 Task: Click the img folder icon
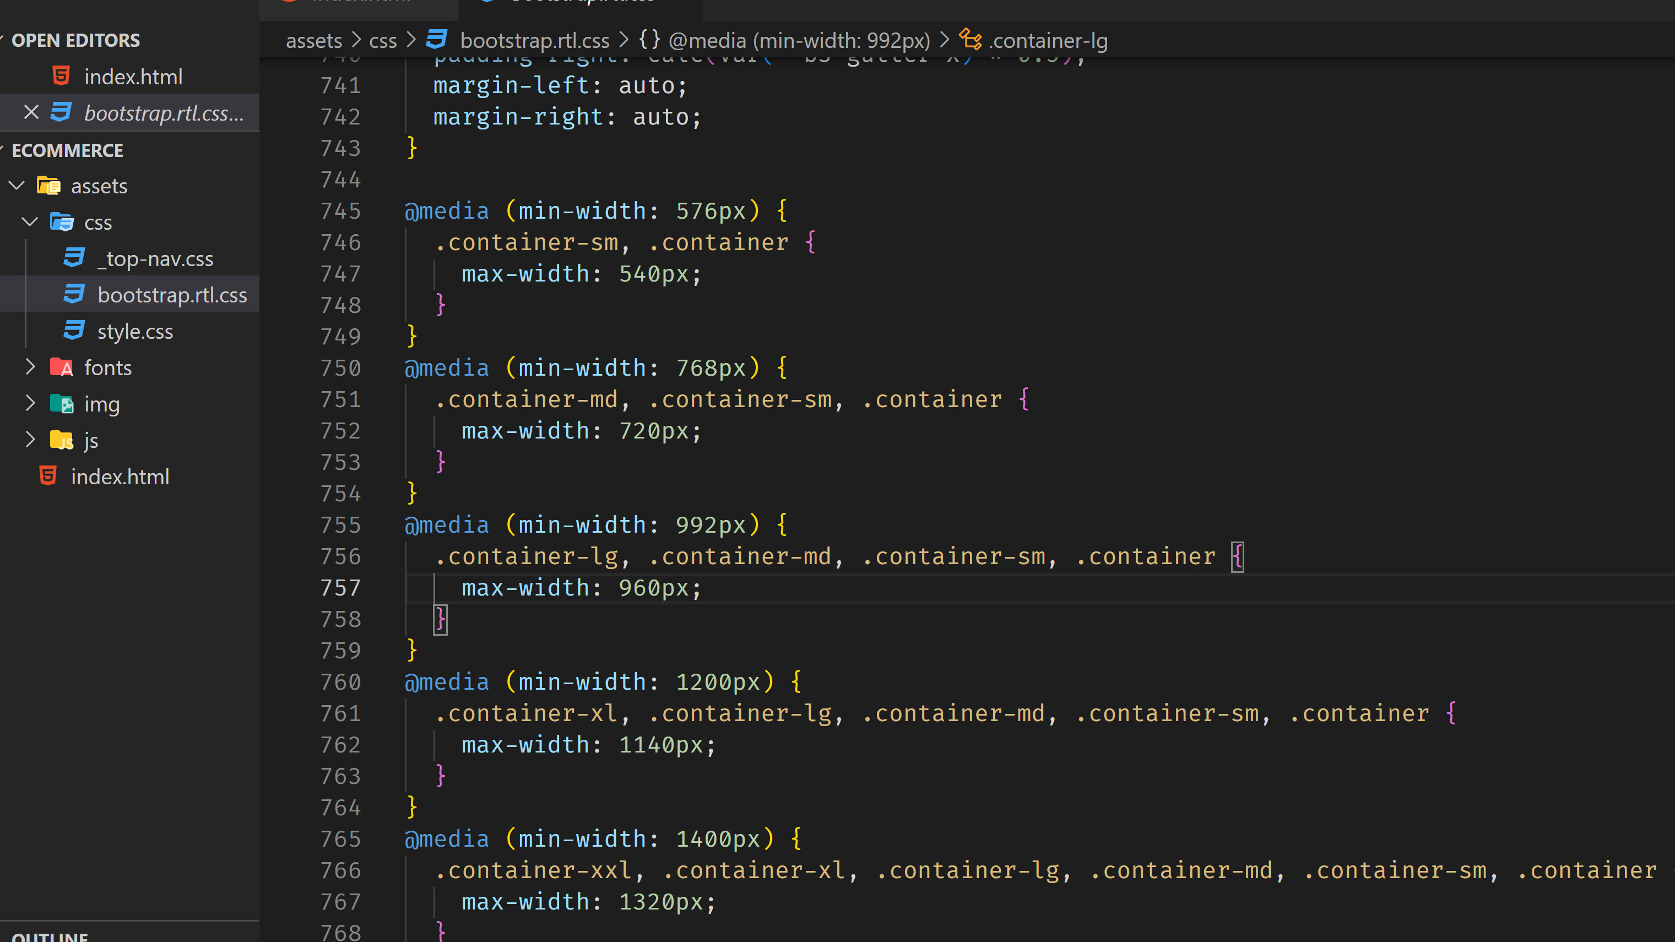pyautogui.click(x=62, y=404)
